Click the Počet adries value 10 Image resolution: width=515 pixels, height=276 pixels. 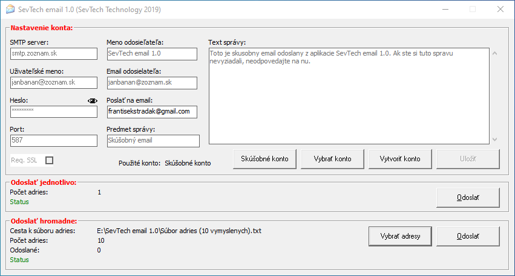[x=101, y=240]
